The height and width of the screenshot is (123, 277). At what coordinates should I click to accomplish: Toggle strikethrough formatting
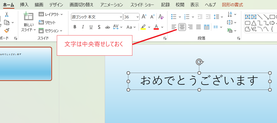108,27
